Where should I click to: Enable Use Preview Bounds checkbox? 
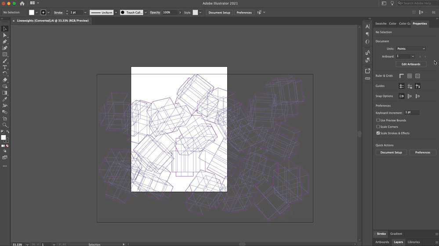[x=378, y=120]
